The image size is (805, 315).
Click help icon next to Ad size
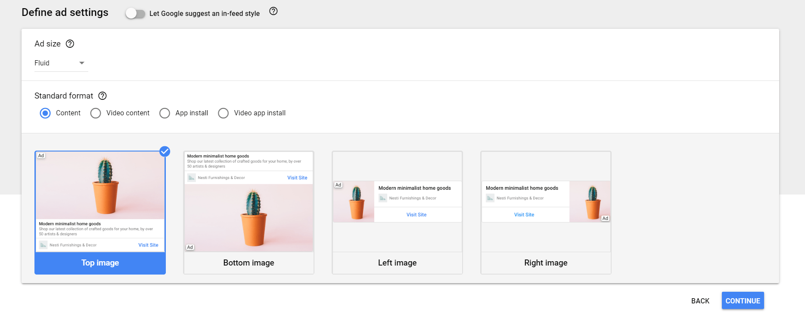[70, 44]
